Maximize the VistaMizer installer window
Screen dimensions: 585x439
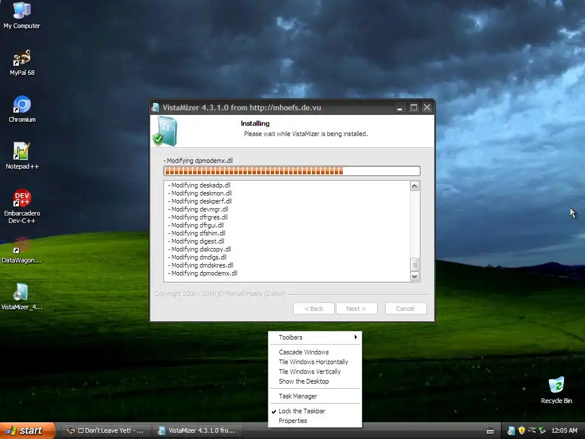pos(414,108)
